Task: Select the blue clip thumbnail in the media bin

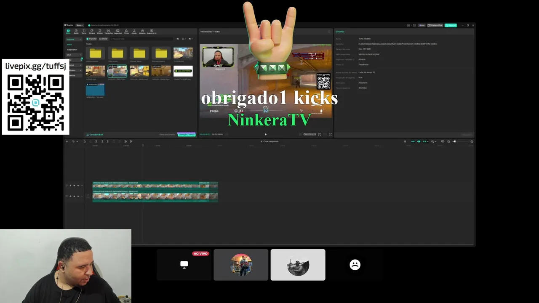Action: 95,89
